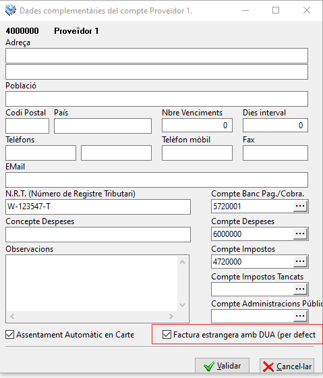This screenshot has width=323, height=378.
Task: Open lookup for Compte Banc Pag./Cobra.
Action: 300,207
